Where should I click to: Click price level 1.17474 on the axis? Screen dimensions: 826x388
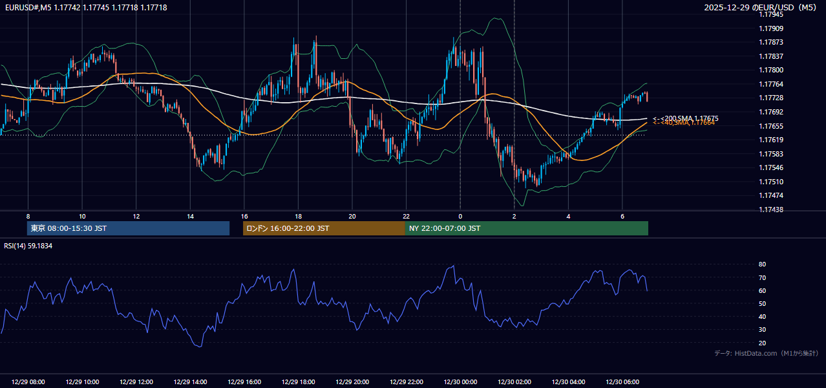(771, 195)
